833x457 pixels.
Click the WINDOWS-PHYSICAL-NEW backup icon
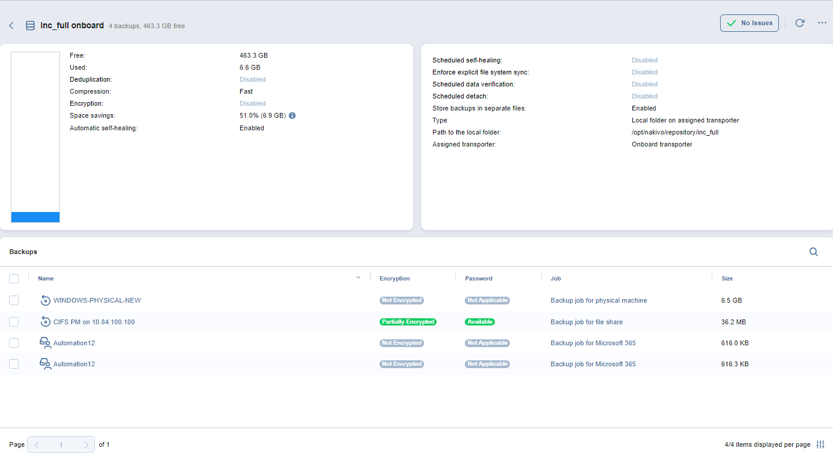(x=45, y=300)
